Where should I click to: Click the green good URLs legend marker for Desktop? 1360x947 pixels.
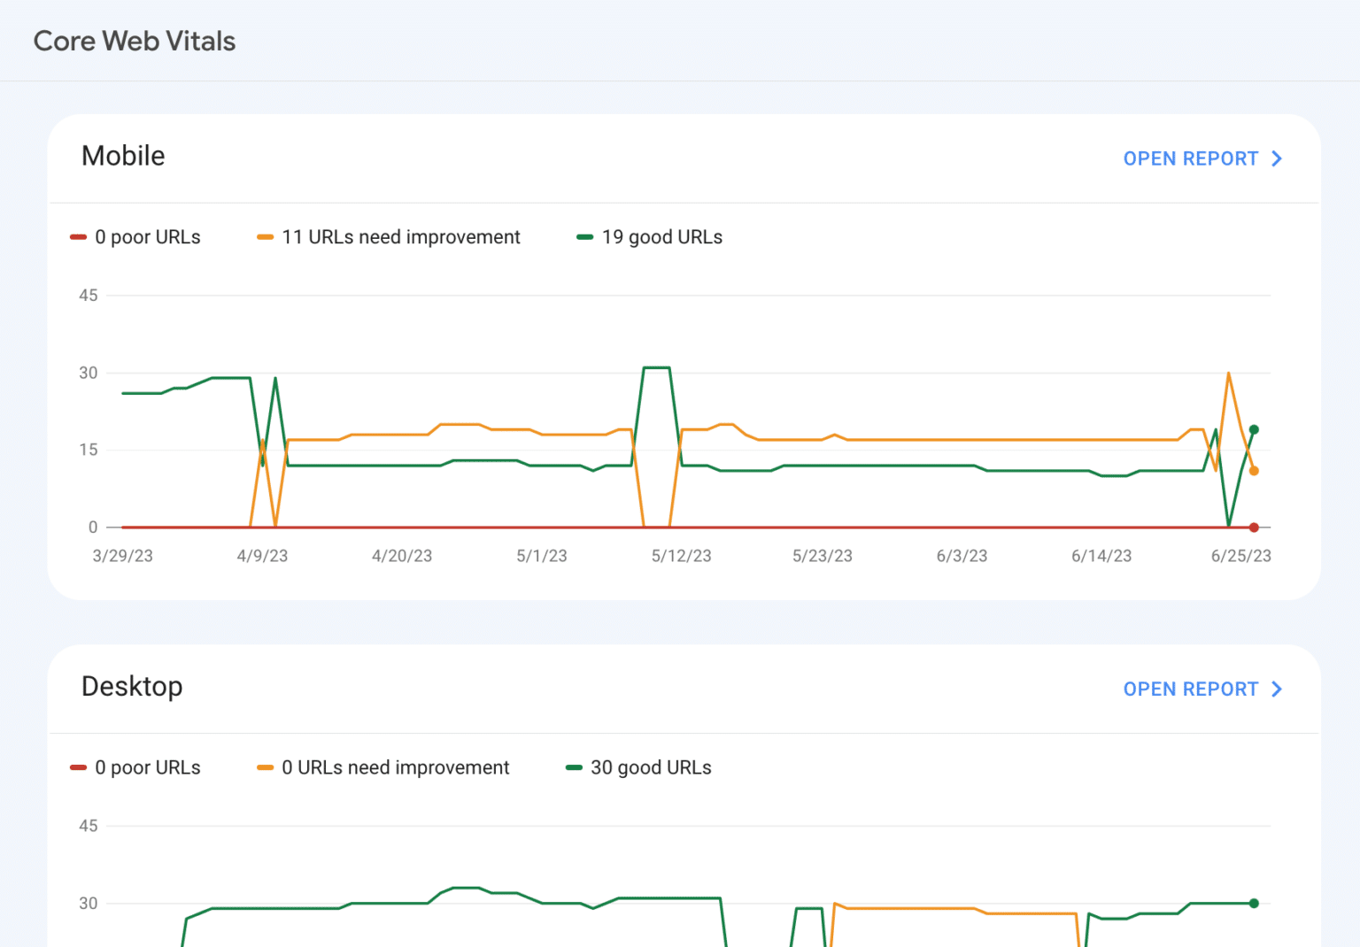coord(574,767)
